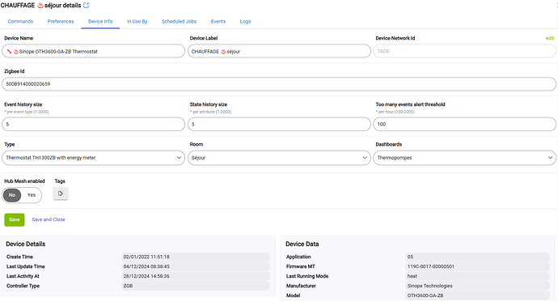
Task: Set Hub Mesh enabled to No
Action: coord(12,195)
